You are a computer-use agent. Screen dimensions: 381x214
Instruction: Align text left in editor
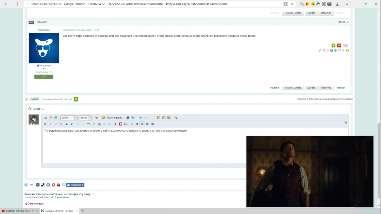[x=142, y=124]
